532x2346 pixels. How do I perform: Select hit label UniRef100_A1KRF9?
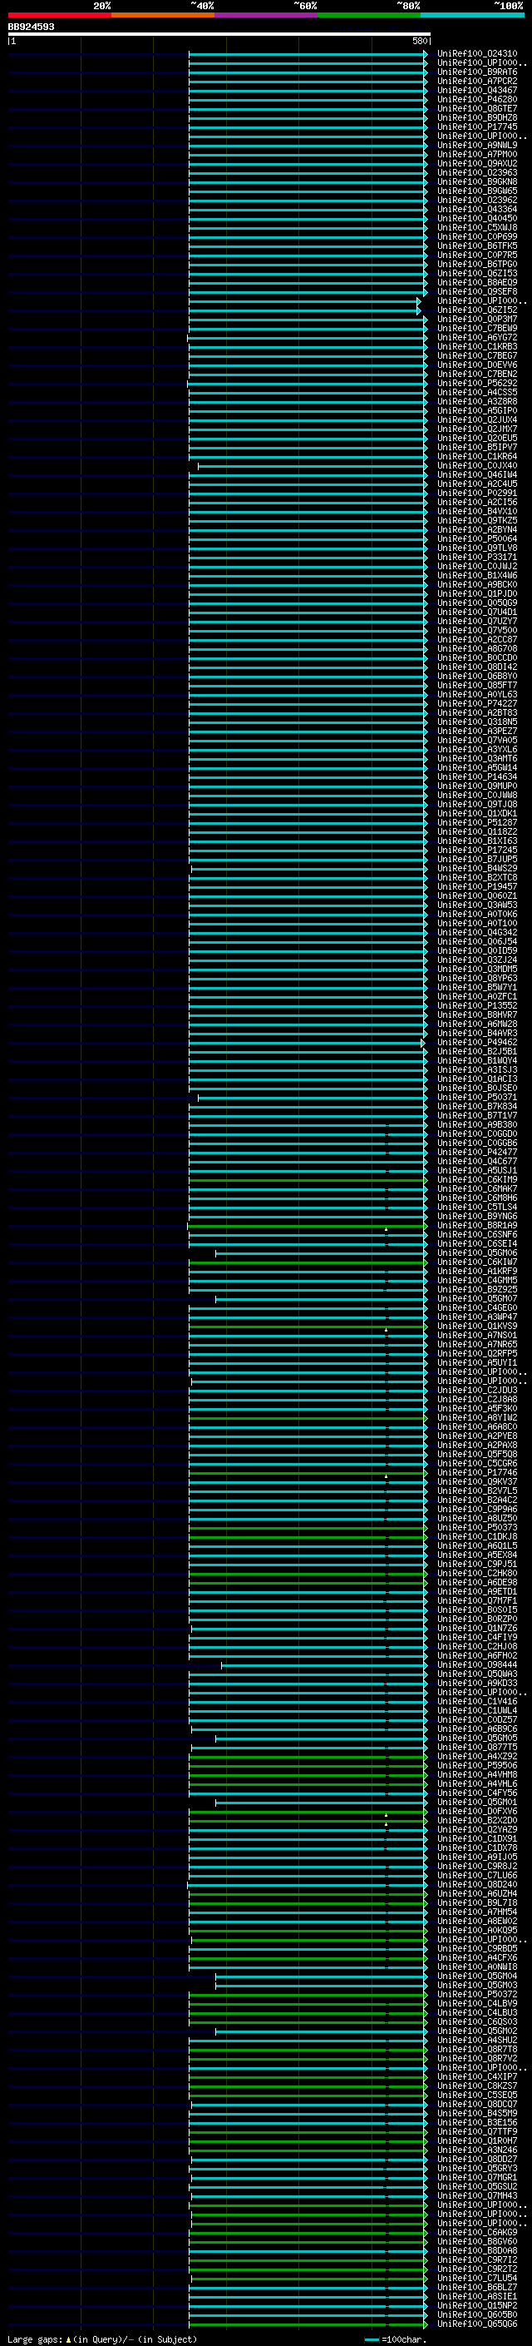coord(476,1271)
